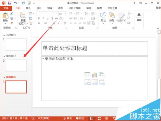Switch to the 幻灯片放映 tab
161x121 pixels.
75,8
